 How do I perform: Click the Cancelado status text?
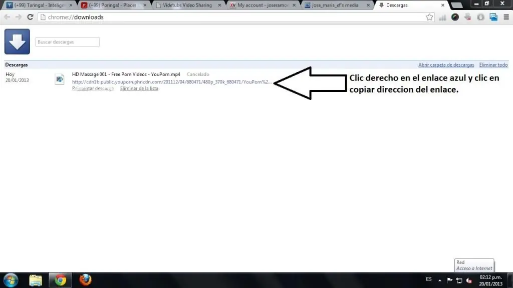[197, 74]
